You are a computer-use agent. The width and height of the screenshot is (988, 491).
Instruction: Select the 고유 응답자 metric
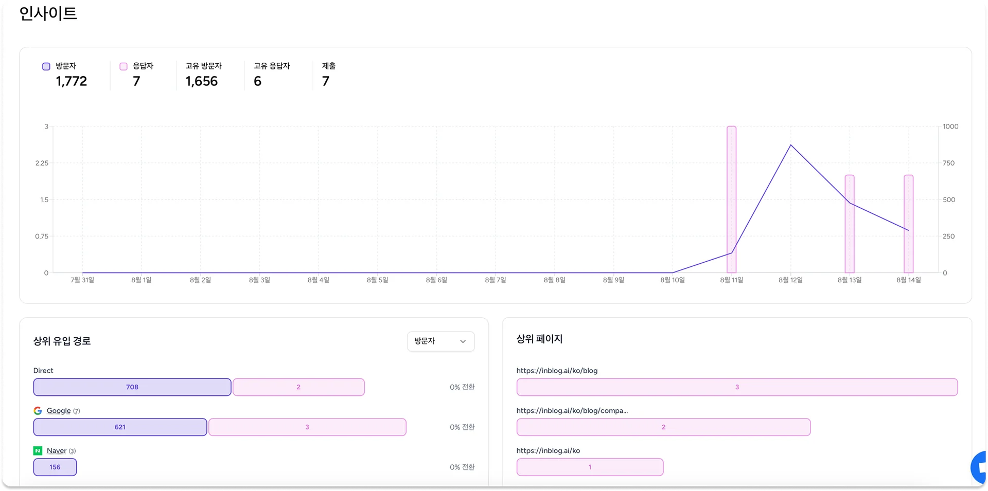pyautogui.click(x=271, y=75)
